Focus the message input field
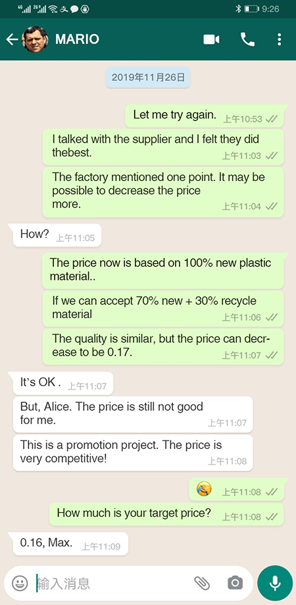The width and height of the screenshot is (296, 605). [x=112, y=583]
